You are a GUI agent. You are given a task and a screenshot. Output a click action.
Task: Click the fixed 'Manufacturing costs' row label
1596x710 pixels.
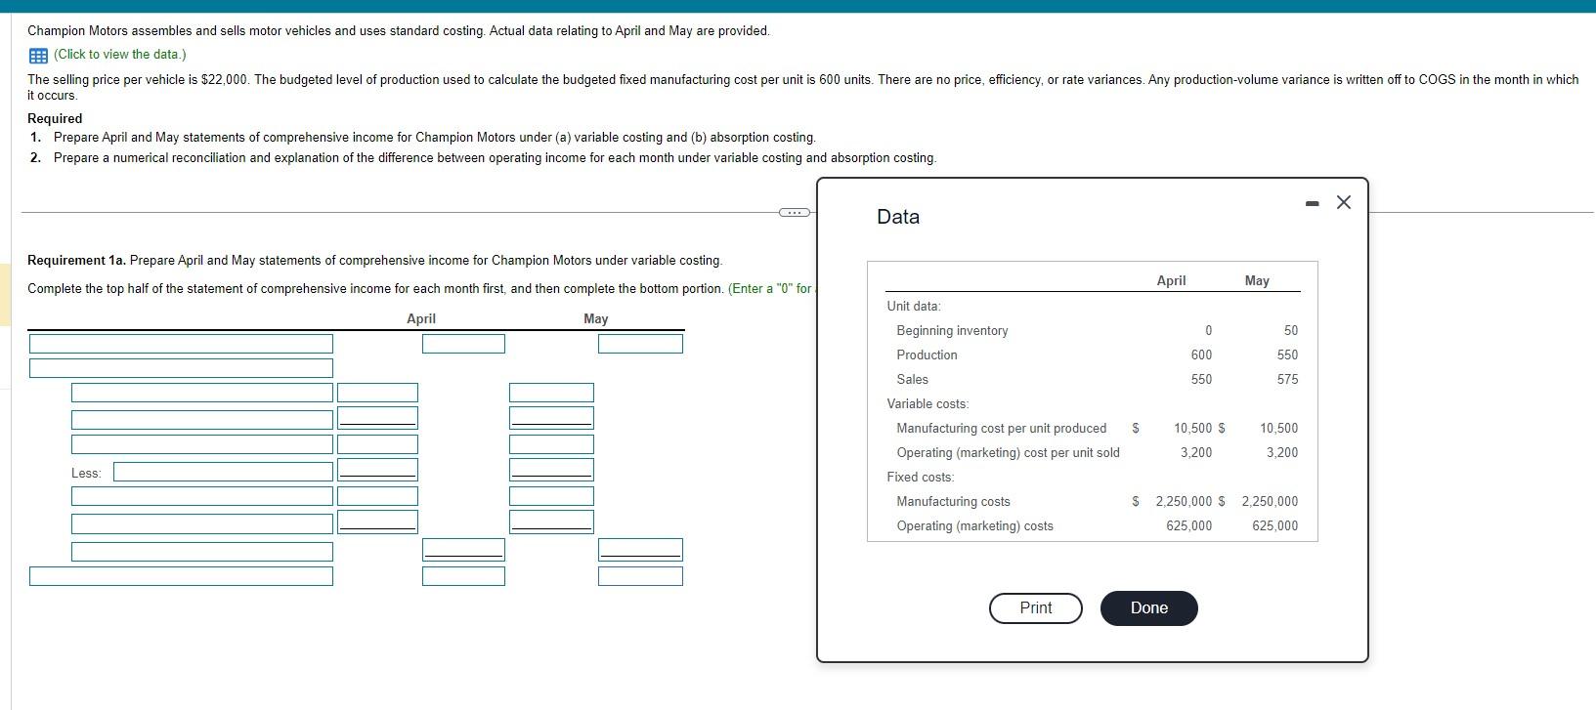click(x=953, y=502)
